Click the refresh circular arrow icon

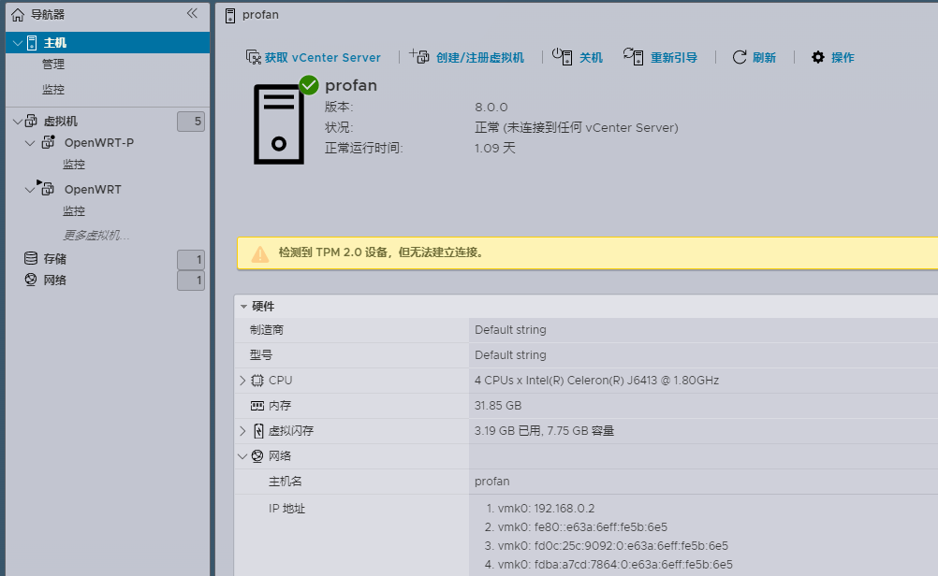click(x=740, y=57)
